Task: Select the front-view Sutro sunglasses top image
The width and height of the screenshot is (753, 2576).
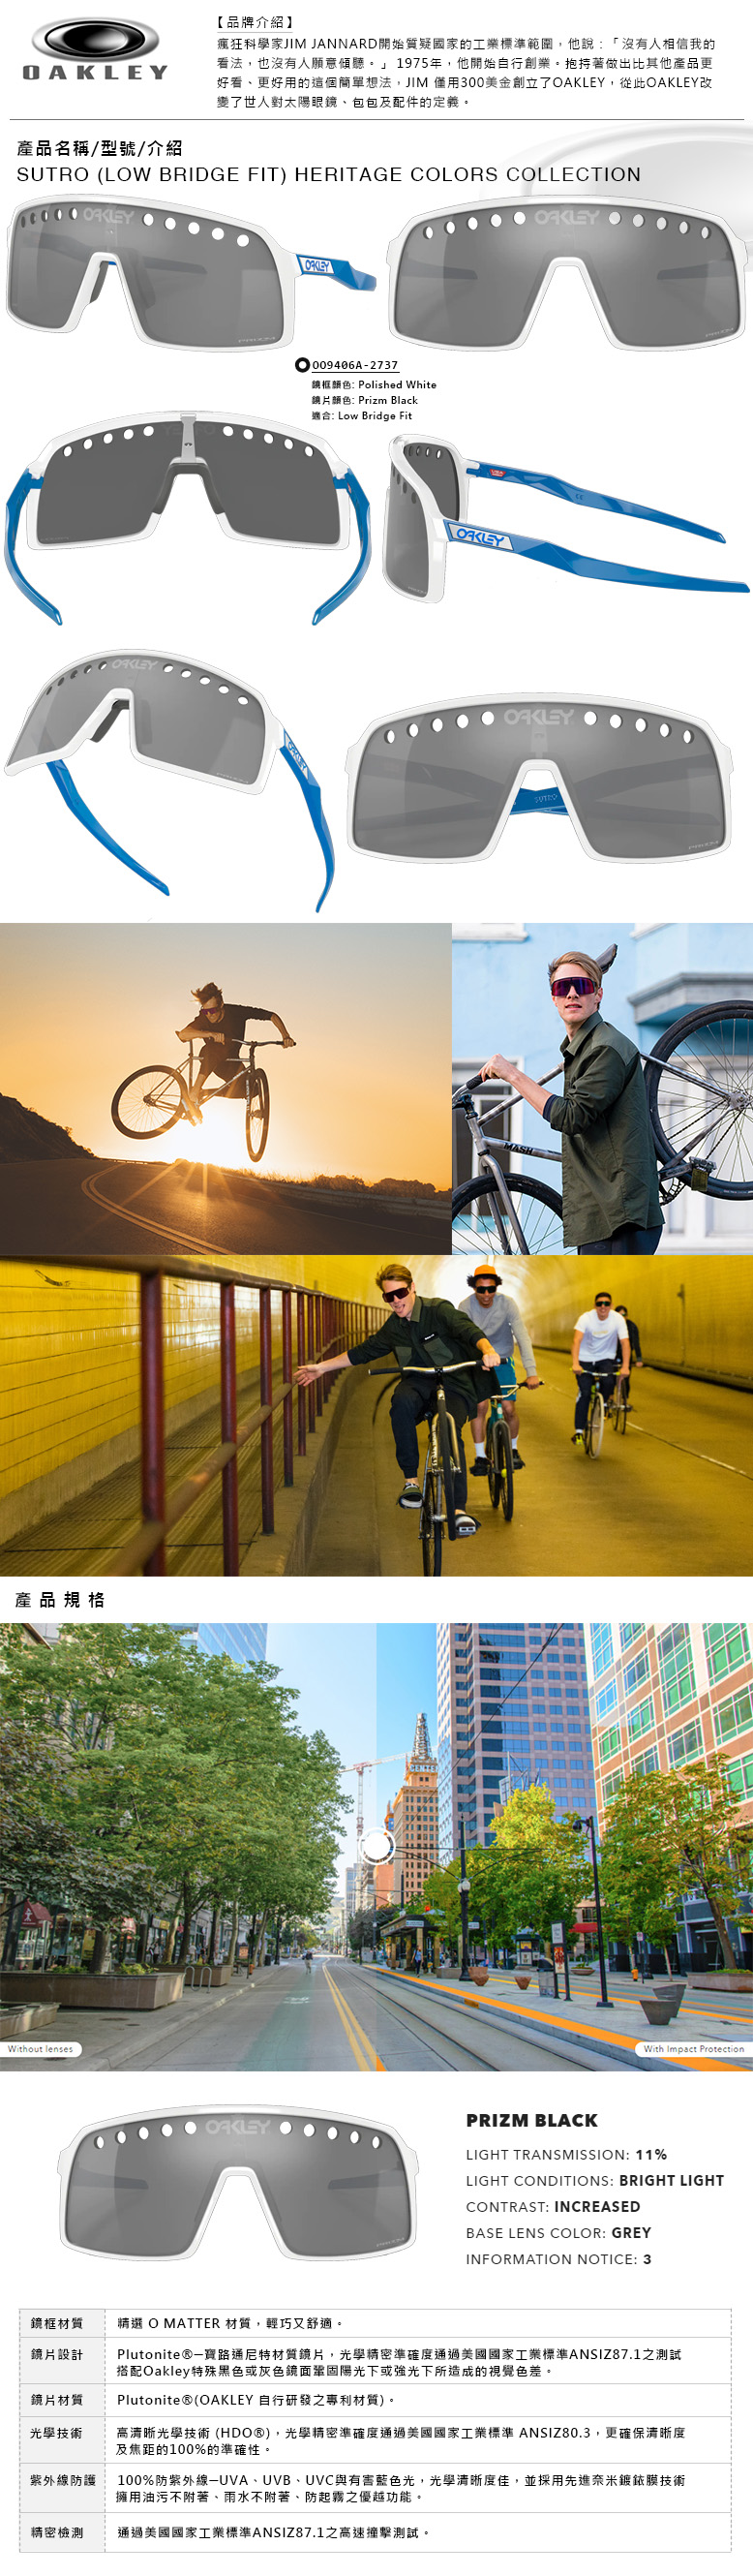Action: [x=568, y=274]
